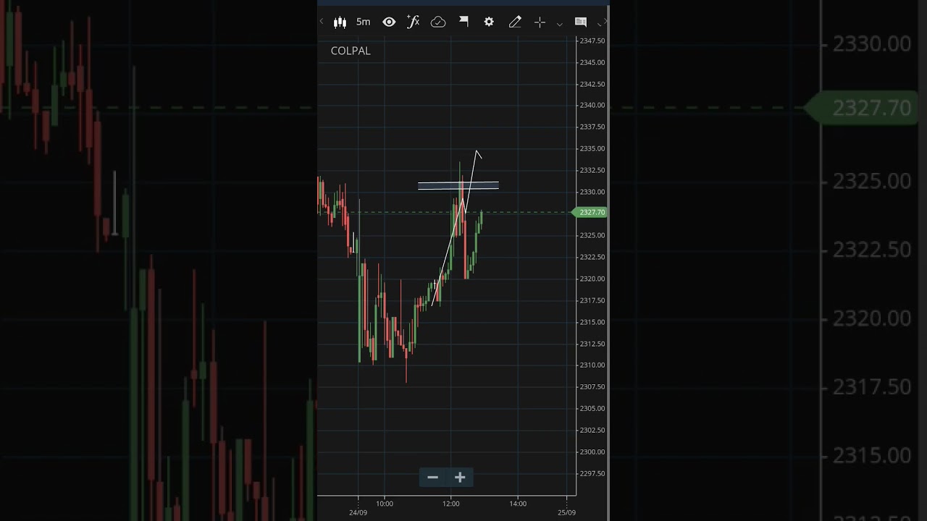Select the crosshair cursor tool
Viewport: 927px width, 521px height.
(x=540, y=22)
